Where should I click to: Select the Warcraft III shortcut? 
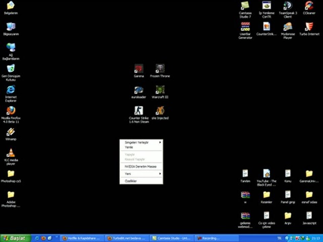click(160, 92)
